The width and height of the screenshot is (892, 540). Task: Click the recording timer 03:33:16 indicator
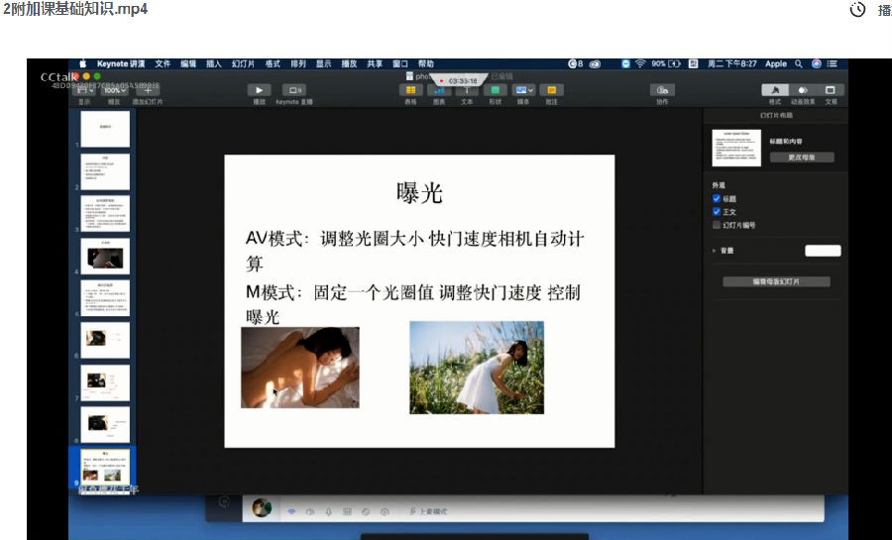pyautogui.click(x=459, y=80)
